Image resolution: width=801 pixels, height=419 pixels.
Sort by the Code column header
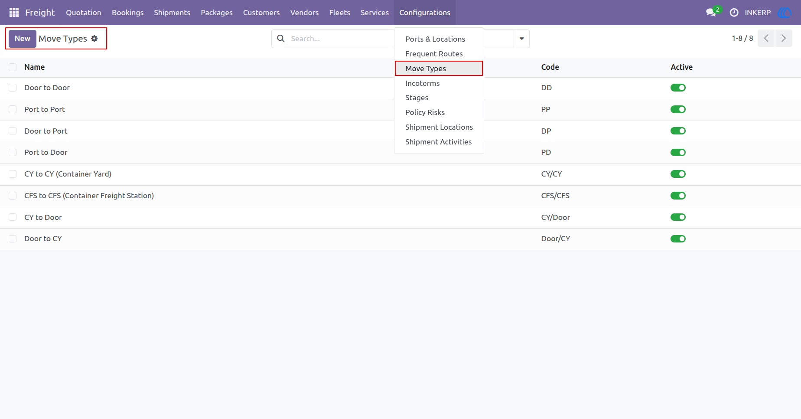pyautogui.click(x=550, y=67)
